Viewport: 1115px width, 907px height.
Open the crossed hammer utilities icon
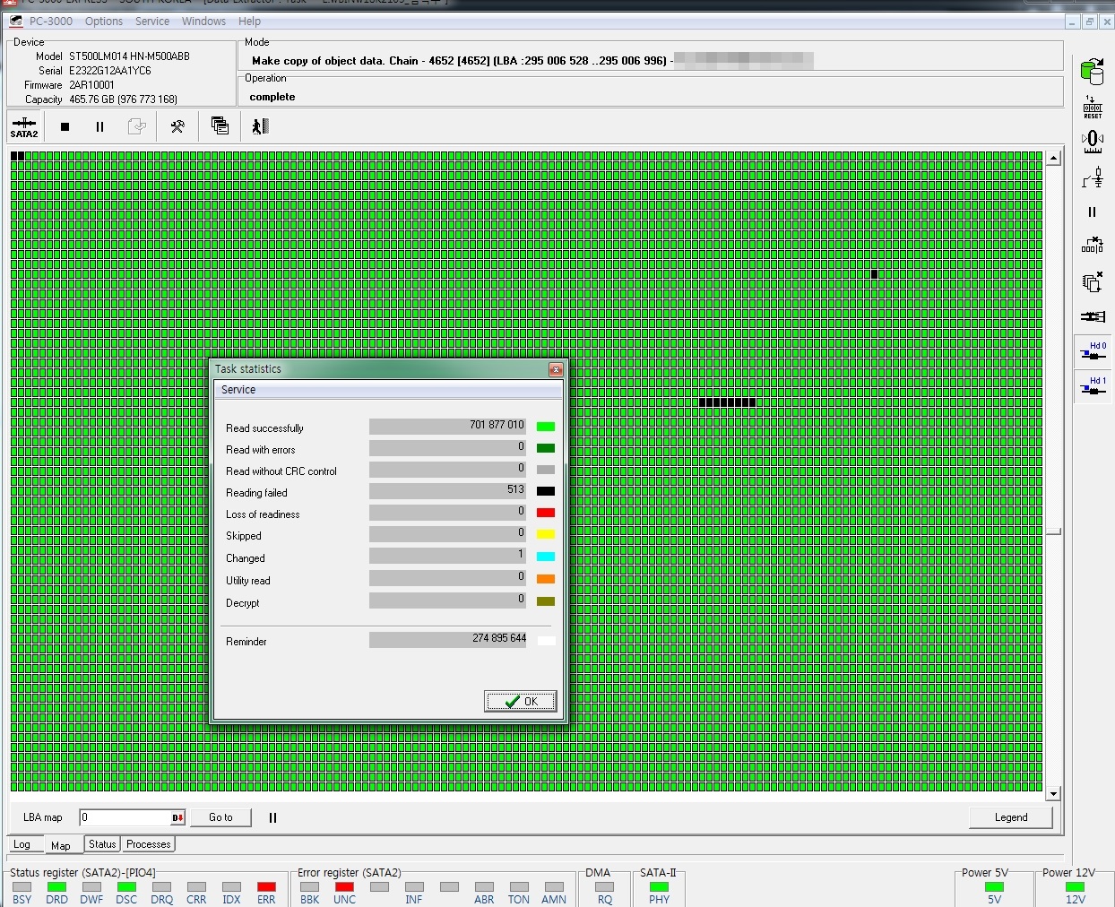pos(177,126)
